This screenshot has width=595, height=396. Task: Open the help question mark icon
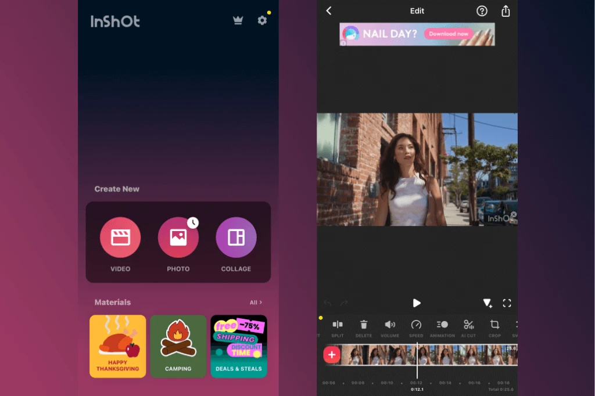click(482, 11)
